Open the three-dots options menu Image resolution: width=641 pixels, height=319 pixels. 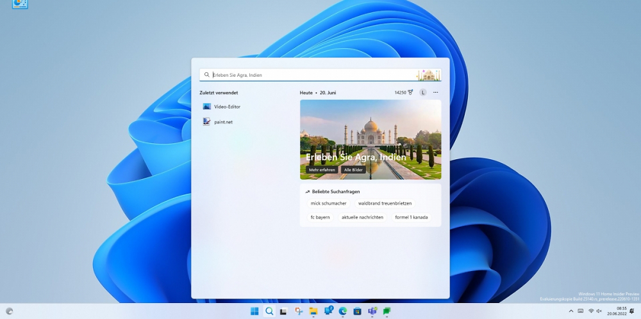point(435,93)
